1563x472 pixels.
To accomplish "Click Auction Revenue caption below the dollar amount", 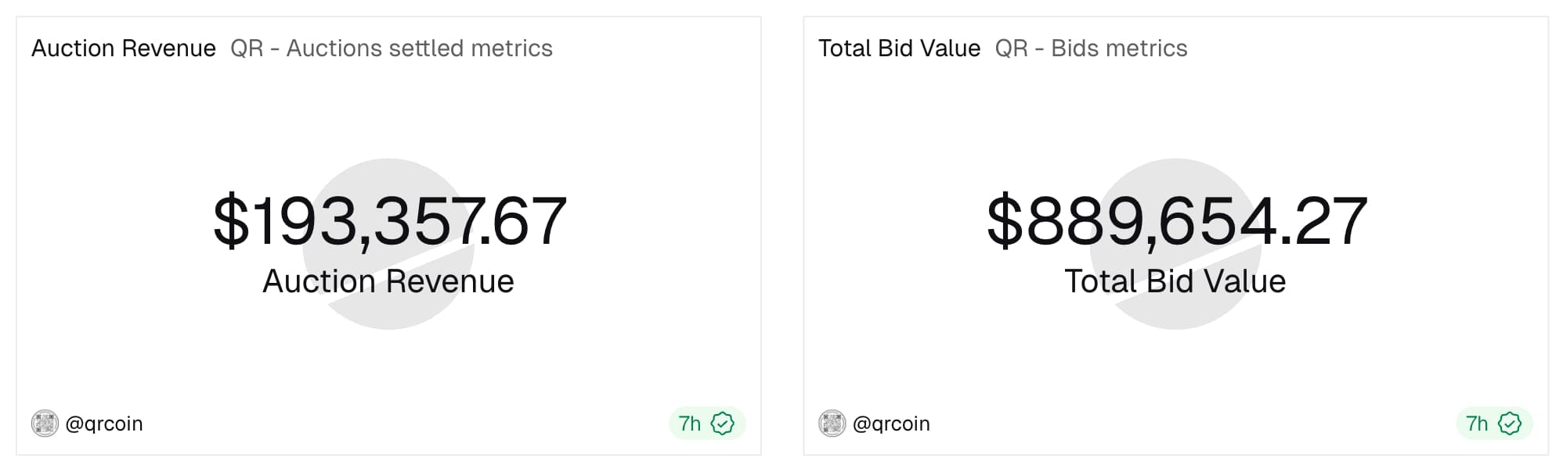I will (388, 281).
